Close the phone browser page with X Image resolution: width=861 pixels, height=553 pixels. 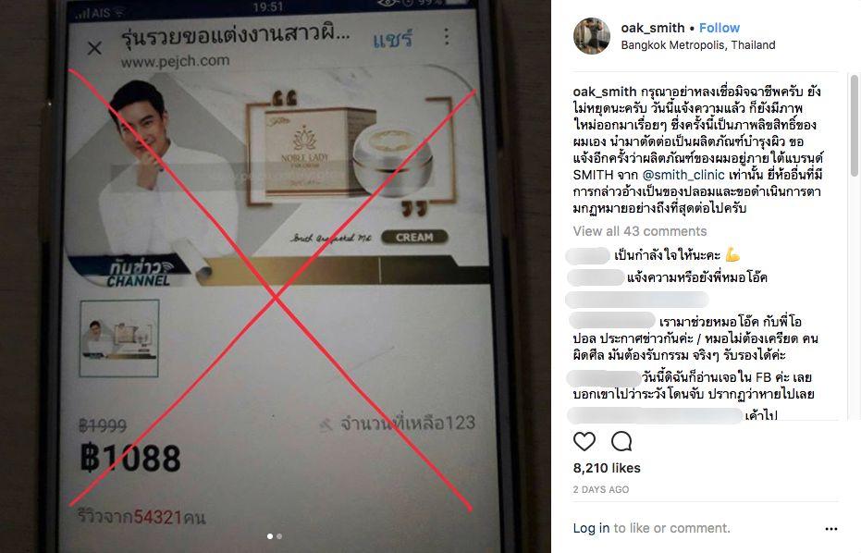click(x=94, y=48)
